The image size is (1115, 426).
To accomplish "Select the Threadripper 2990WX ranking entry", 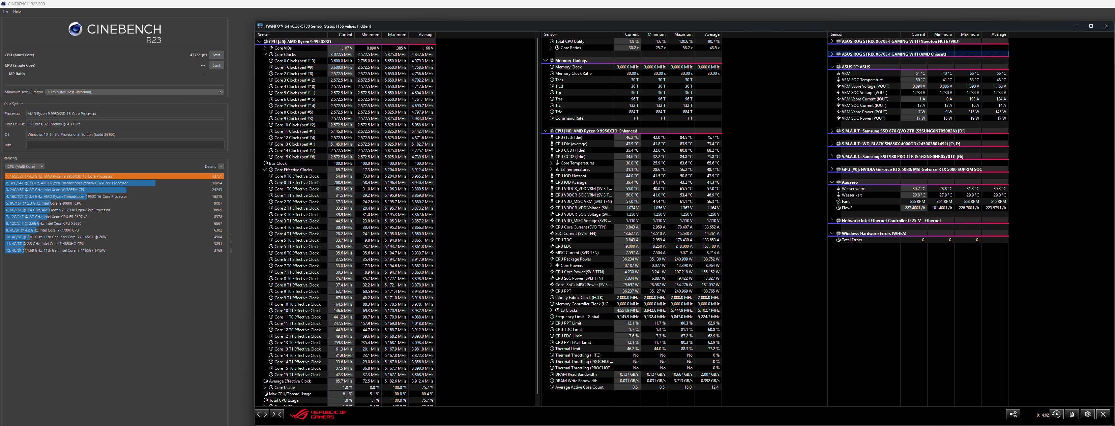I will [x=114, y=183].
